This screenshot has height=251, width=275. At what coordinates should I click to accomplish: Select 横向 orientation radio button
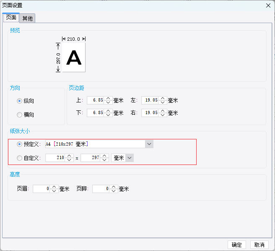19,115
